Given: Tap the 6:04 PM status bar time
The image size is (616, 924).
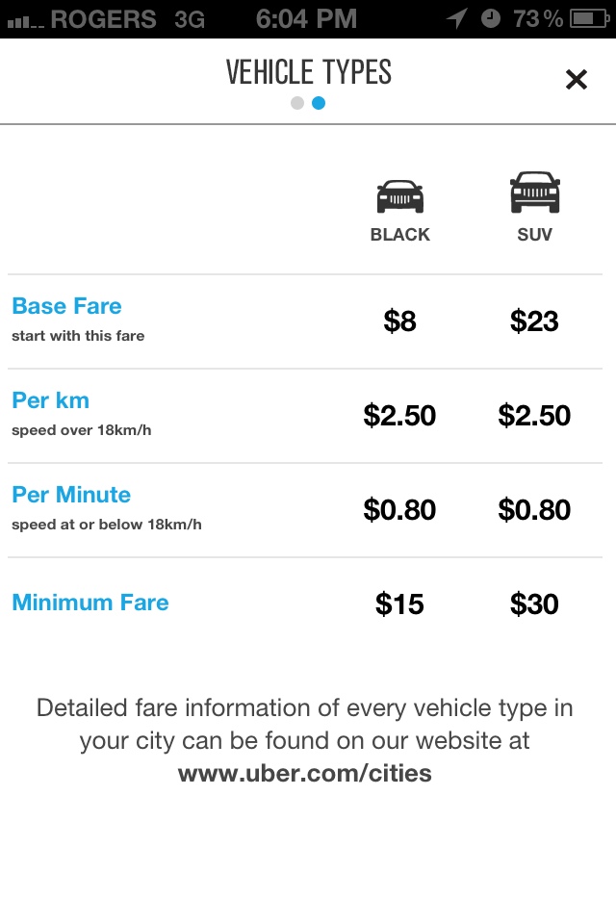Looking at the screenshot, I should [x=306, y=18].
